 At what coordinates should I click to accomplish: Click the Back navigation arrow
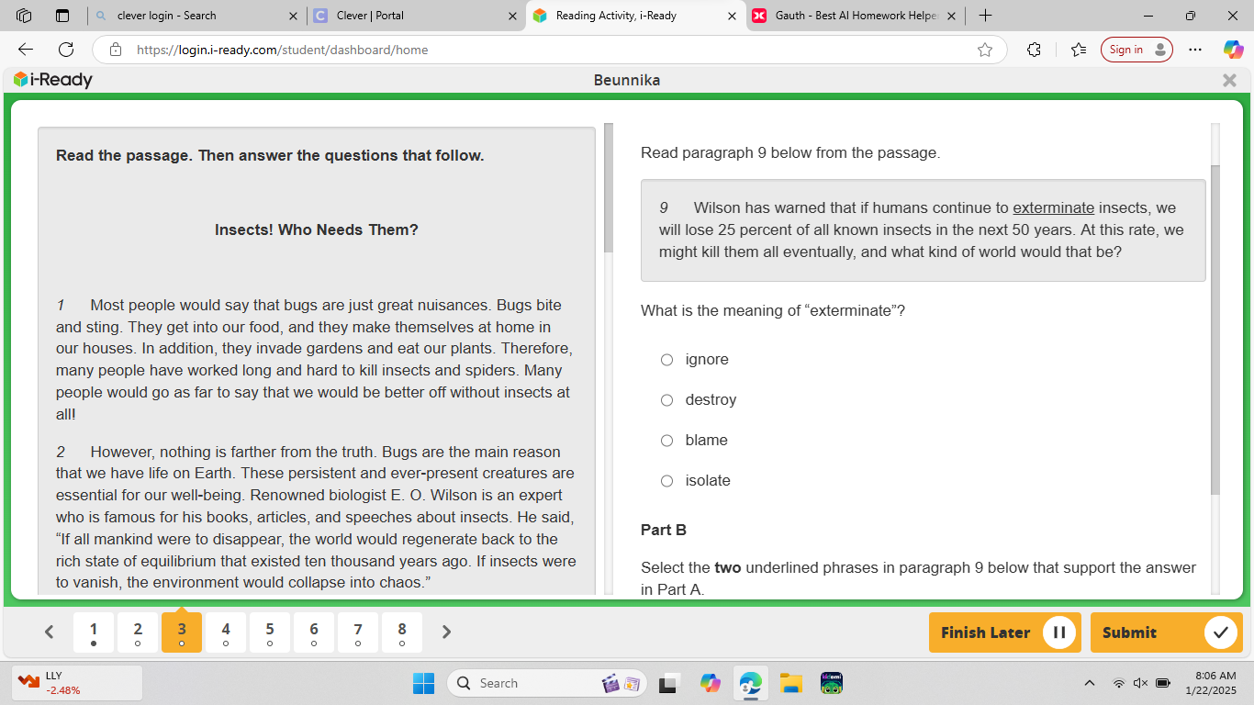click(25, 50)
